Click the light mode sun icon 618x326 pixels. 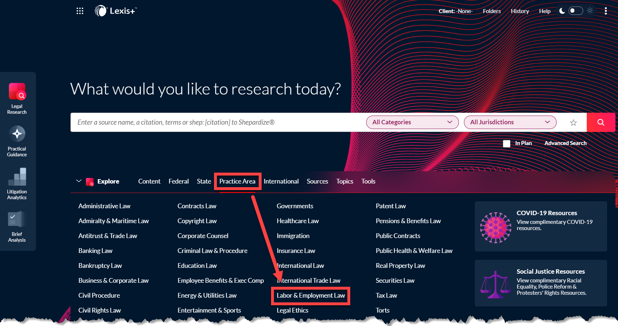[590, 11]
